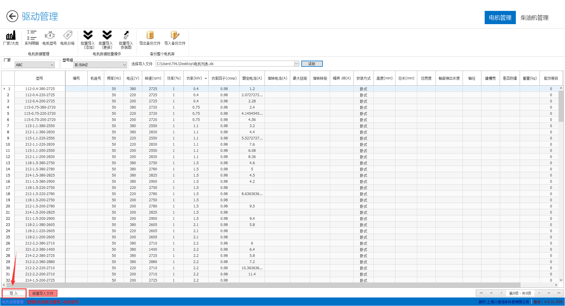Click the vertical scrollbar thumb
This screenshot has width=565, height=306.
[561, 106]
